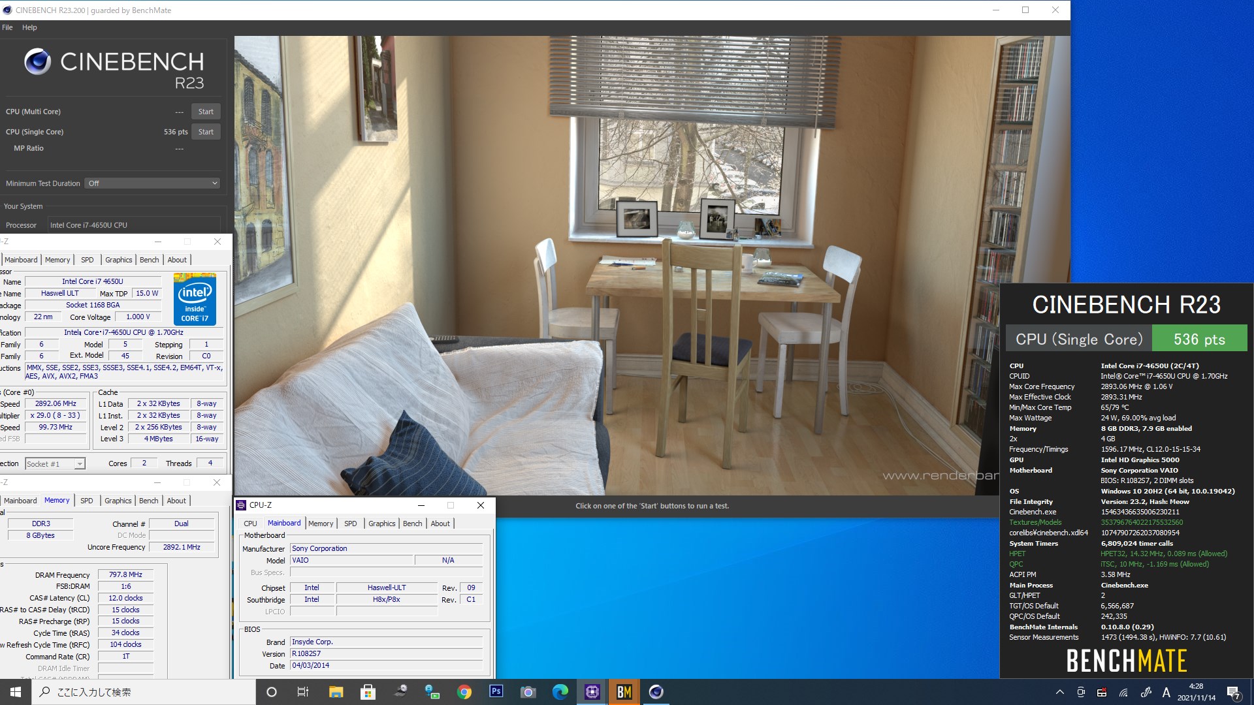Open File Explorer from taskbar
This screenshot has height=705, width=1254.
click(336, 692)
